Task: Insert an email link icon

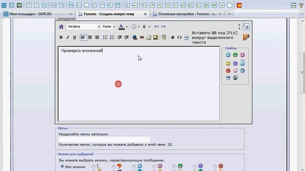Action: point(149,38)
